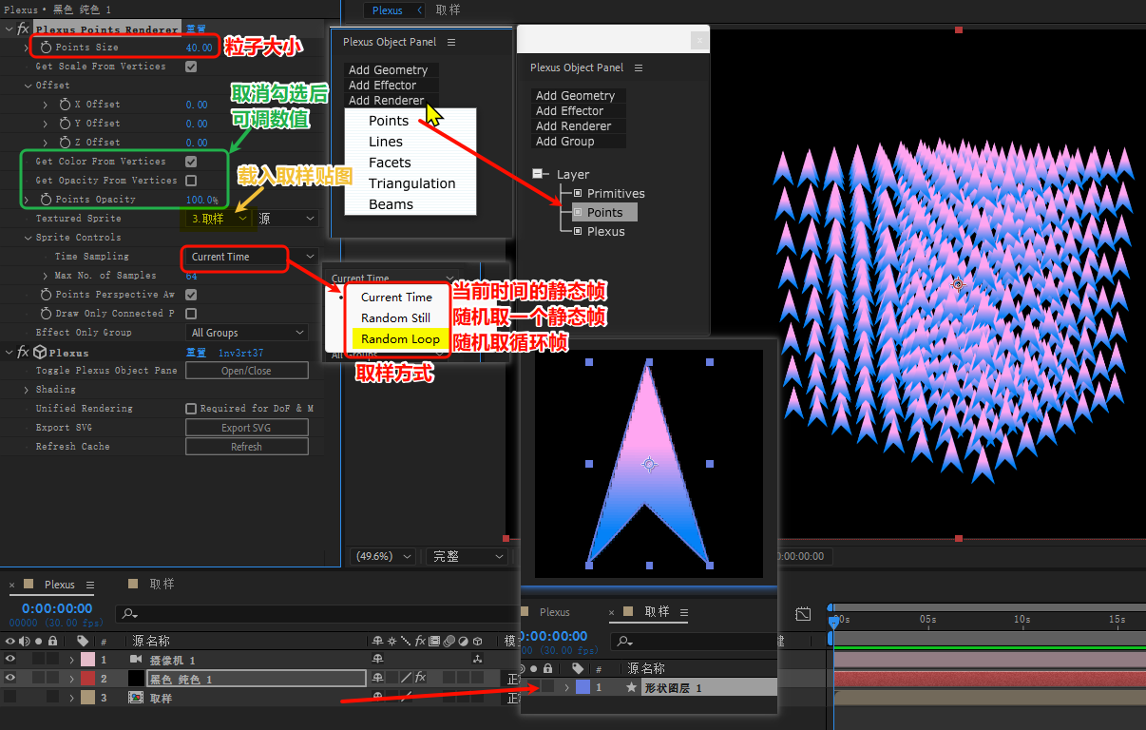
Task: Expand the Shading group
Action: point(28,390)
